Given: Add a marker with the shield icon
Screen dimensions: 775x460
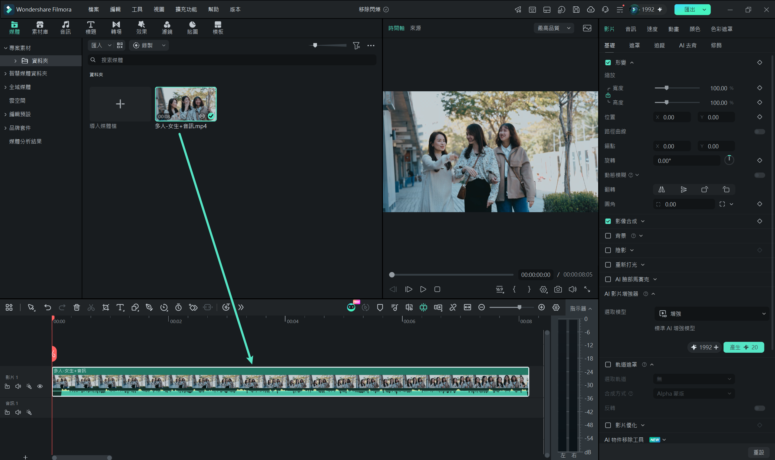Looking at the screenshot, I should [380, 307].
